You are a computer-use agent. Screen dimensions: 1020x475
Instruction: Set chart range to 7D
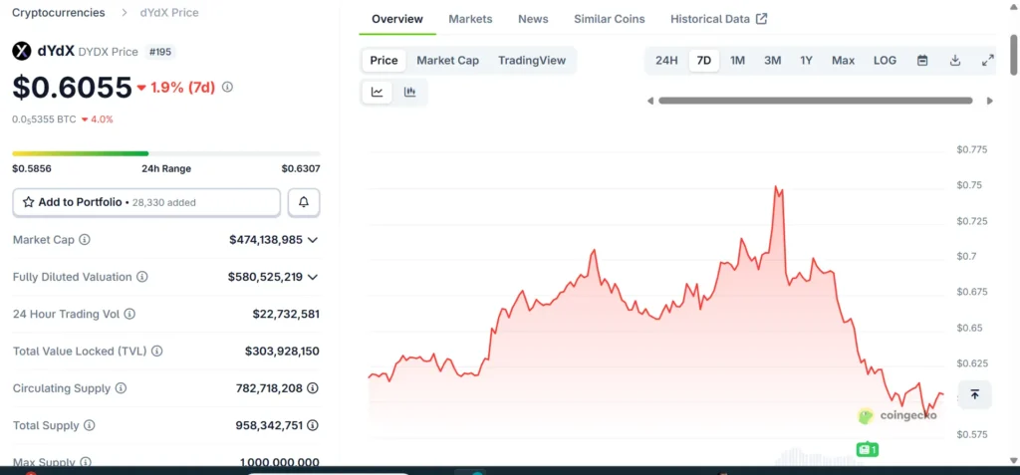tap(704, 61)
